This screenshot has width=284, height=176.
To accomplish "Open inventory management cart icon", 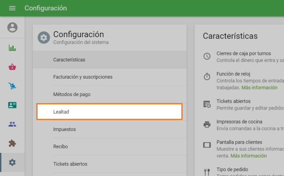I will click(12, 86).
